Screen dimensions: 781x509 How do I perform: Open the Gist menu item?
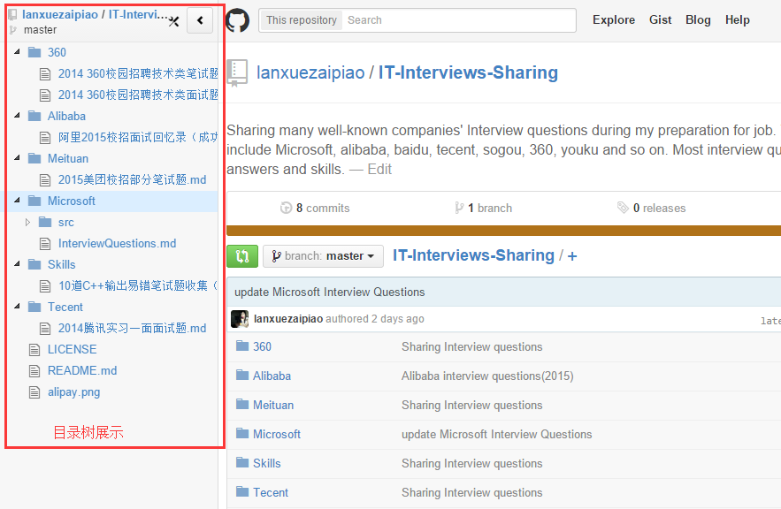[x=660, y=20]
